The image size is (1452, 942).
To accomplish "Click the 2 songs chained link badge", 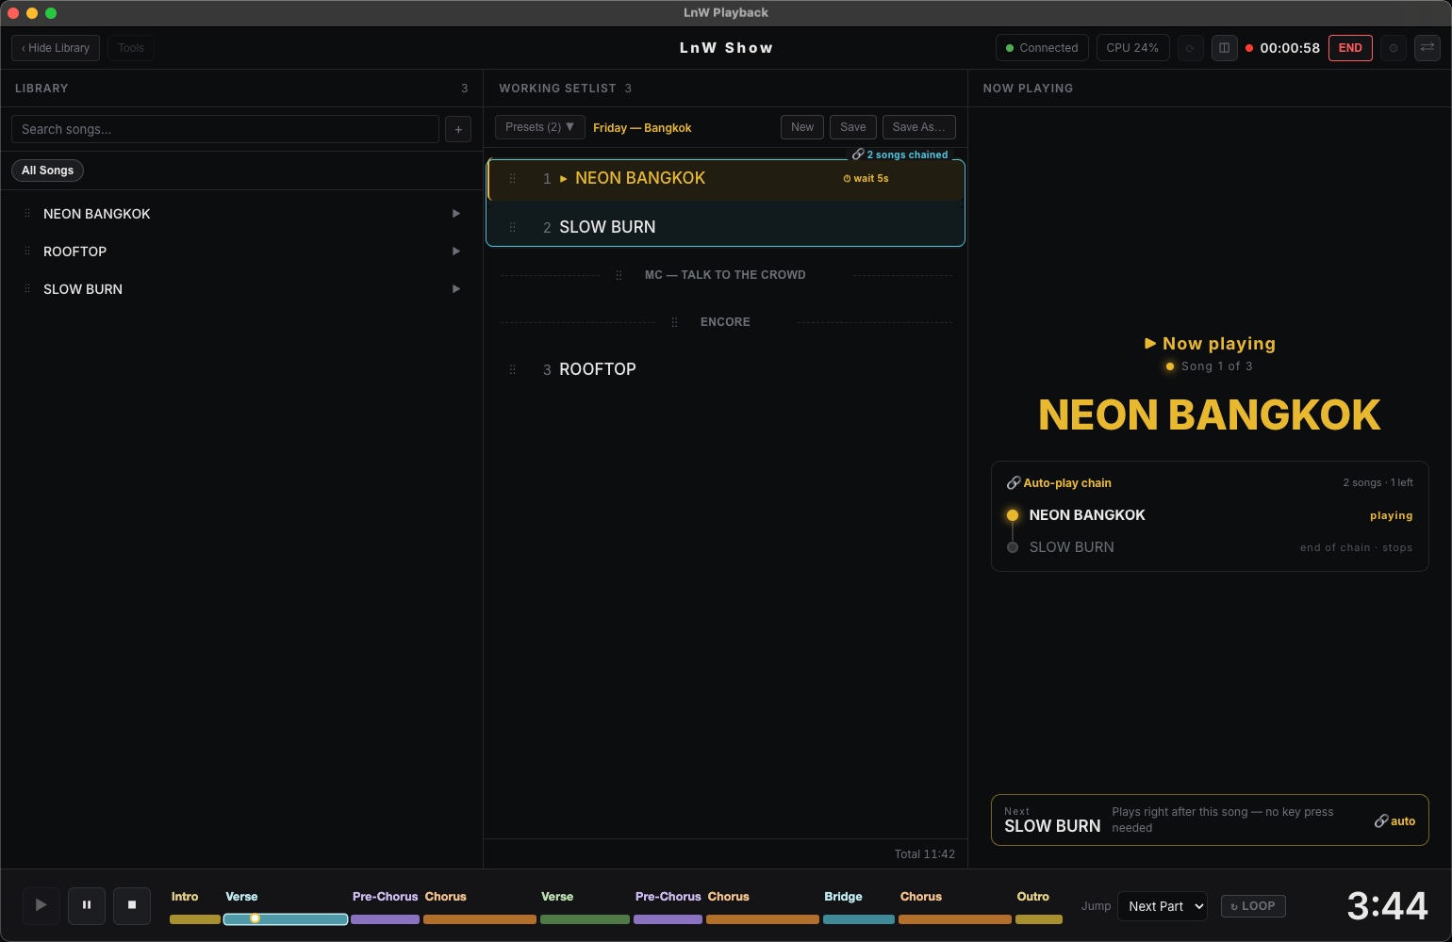I will pyautogui.click(x=900, y=154).
